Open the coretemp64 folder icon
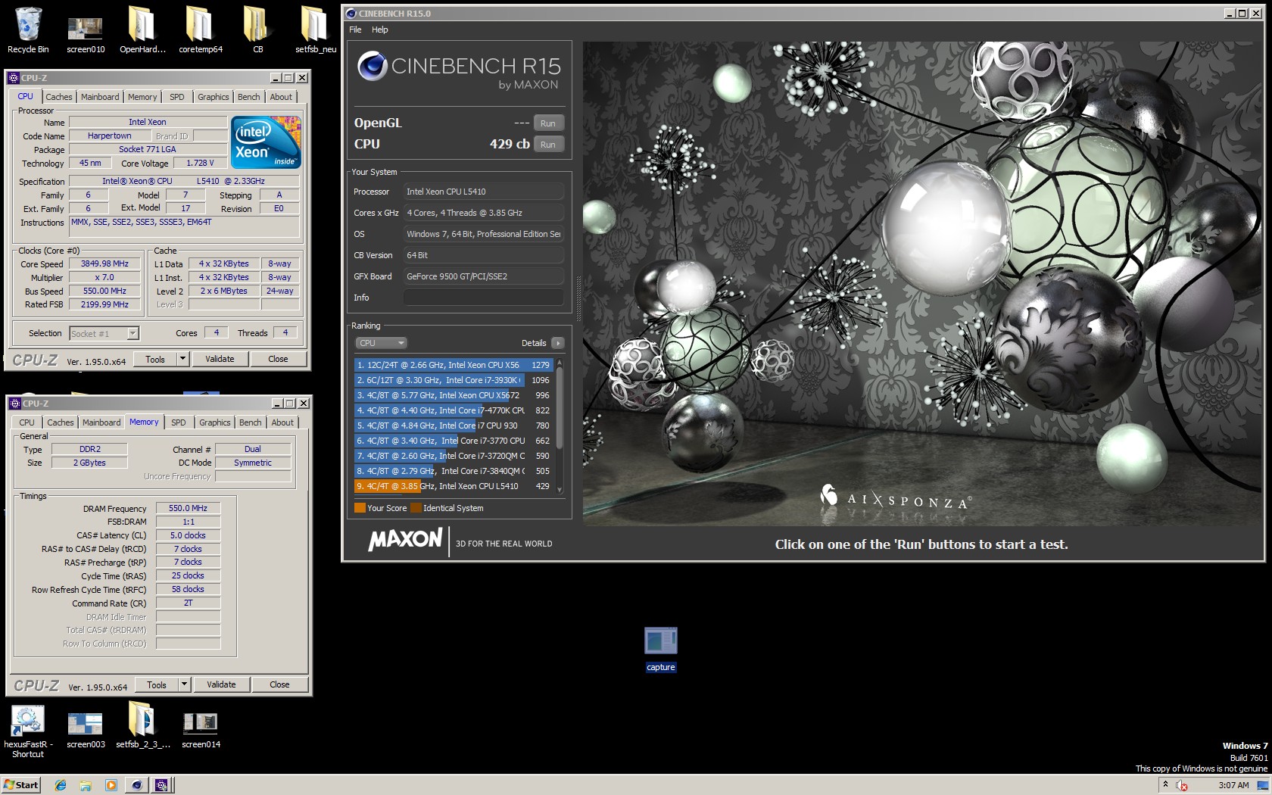This screenshot has width=1272, height=795. click(x=200, y=30)
